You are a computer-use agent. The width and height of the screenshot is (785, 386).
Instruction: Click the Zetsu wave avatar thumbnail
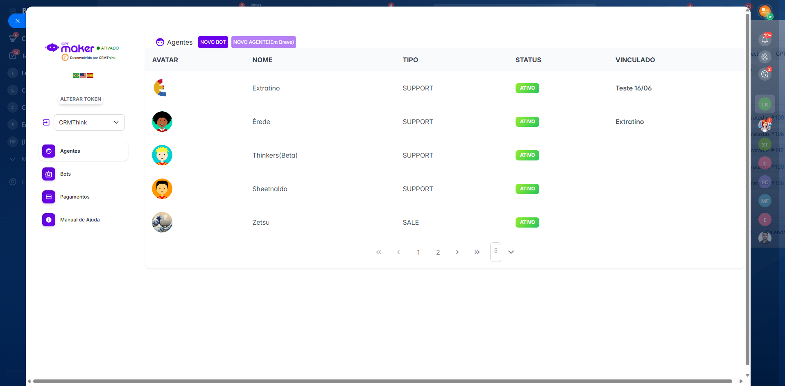162,222
